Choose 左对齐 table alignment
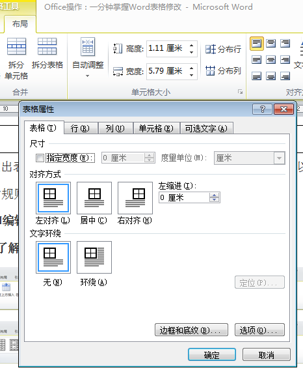 coord(53,198)
